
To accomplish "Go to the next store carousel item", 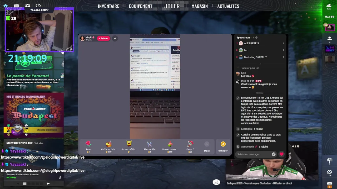I will (48, 184).
